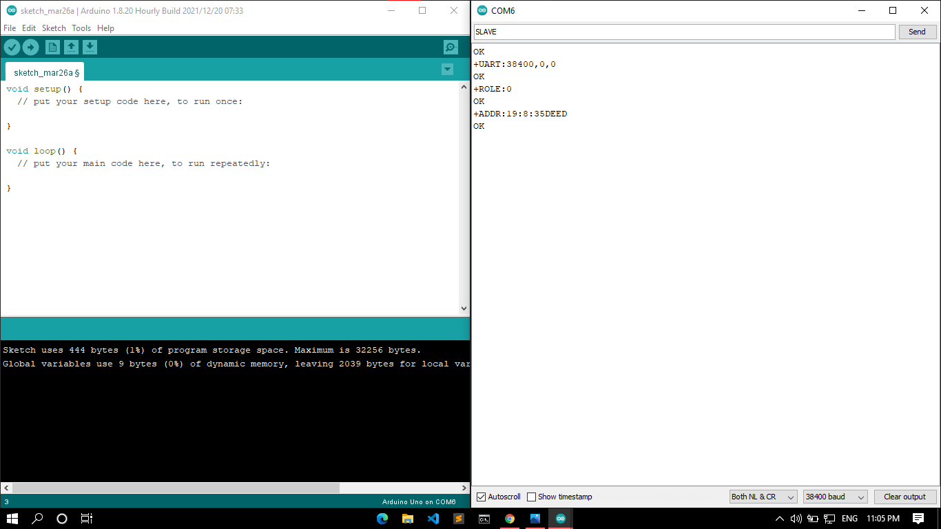Viewport: 941px width, 529px height.
Task: Create a new sketch with New icon
Action: point(52,47)
